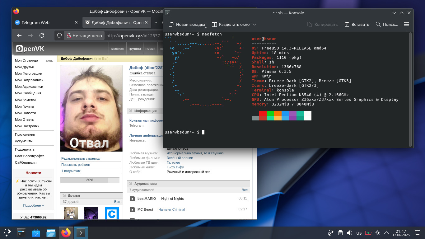Open Мои Сообщения in sidebar

coord(28,93)
